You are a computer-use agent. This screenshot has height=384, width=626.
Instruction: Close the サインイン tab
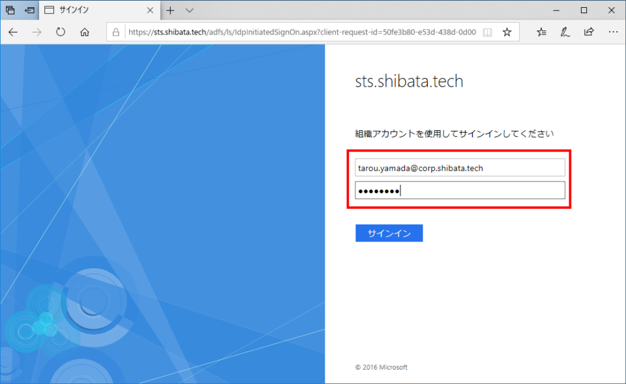tap(150, 10)
